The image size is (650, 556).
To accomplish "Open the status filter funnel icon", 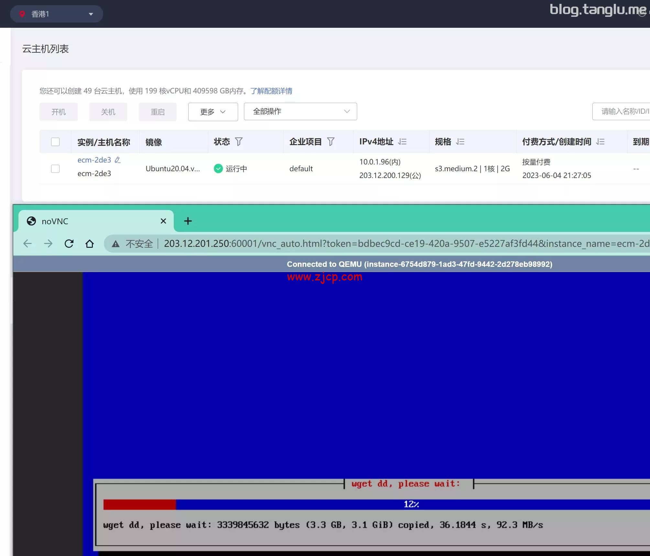I will pos(238,142).
